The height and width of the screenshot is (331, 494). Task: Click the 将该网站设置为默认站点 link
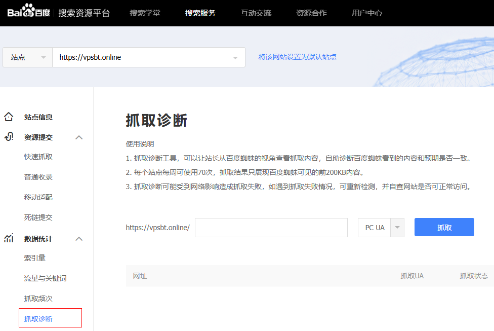pos(297,57)
